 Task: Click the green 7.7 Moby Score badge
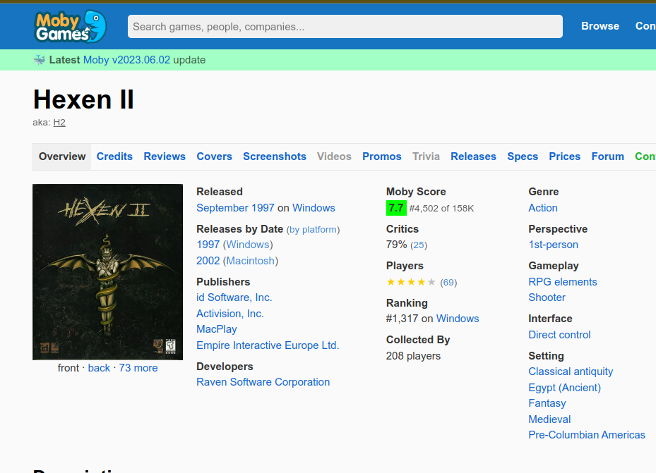pos(396,208)
